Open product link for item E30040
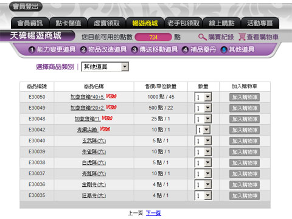The image size is (292, 219). coord(94,141)
